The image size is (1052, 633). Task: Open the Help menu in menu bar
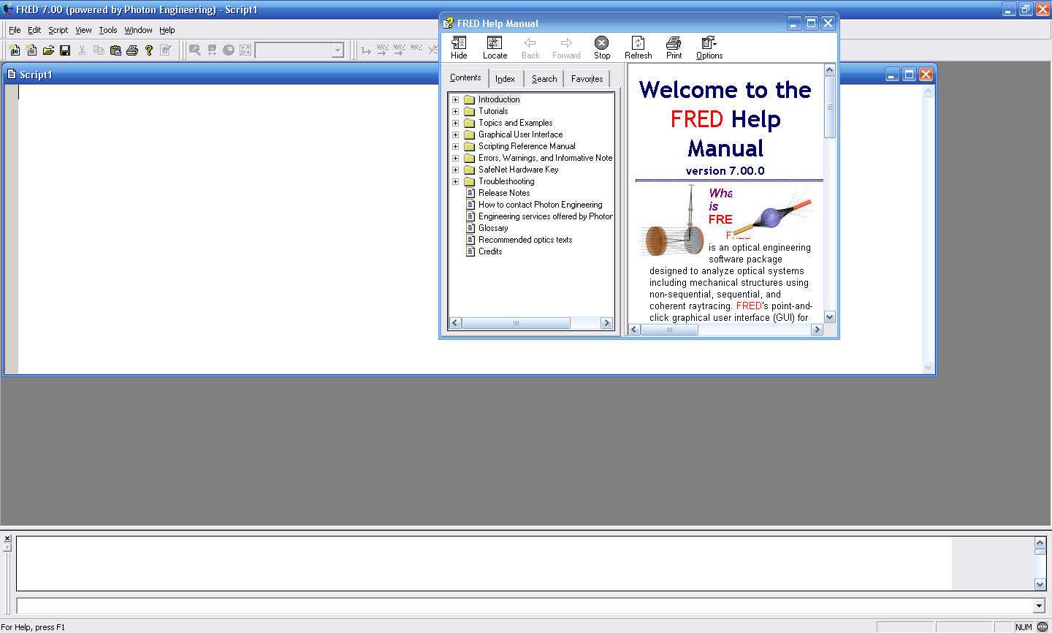167,30
